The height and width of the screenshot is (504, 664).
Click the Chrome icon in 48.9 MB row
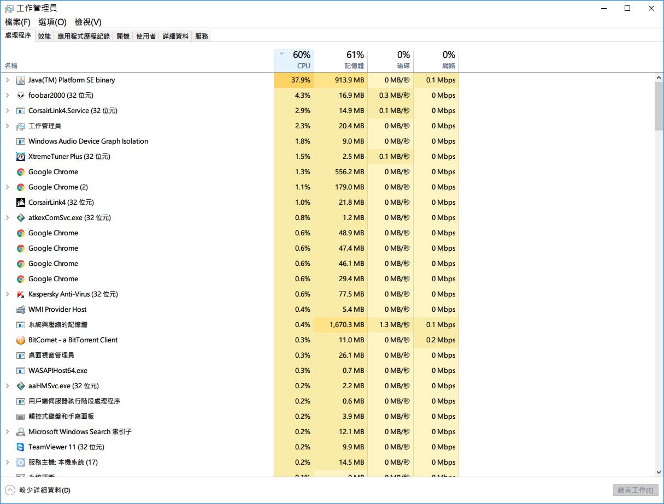21,233
